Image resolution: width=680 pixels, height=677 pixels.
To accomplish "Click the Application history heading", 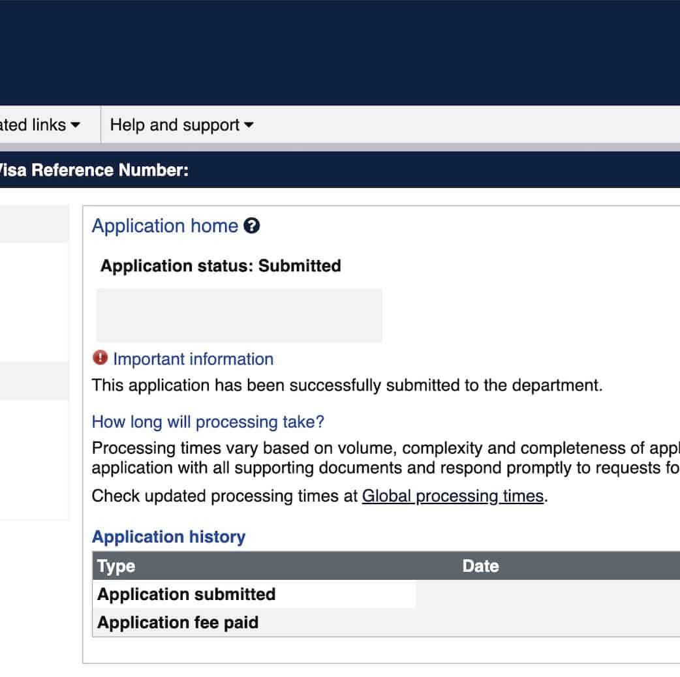I will [168, 537].
